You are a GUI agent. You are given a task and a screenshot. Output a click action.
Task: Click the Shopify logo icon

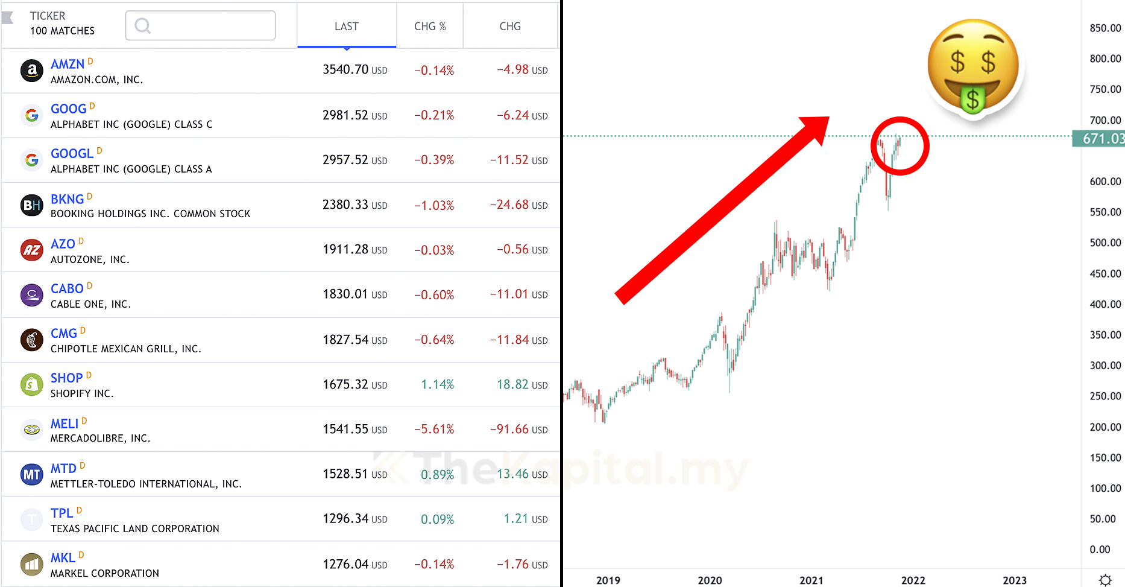tap(32, 384)
